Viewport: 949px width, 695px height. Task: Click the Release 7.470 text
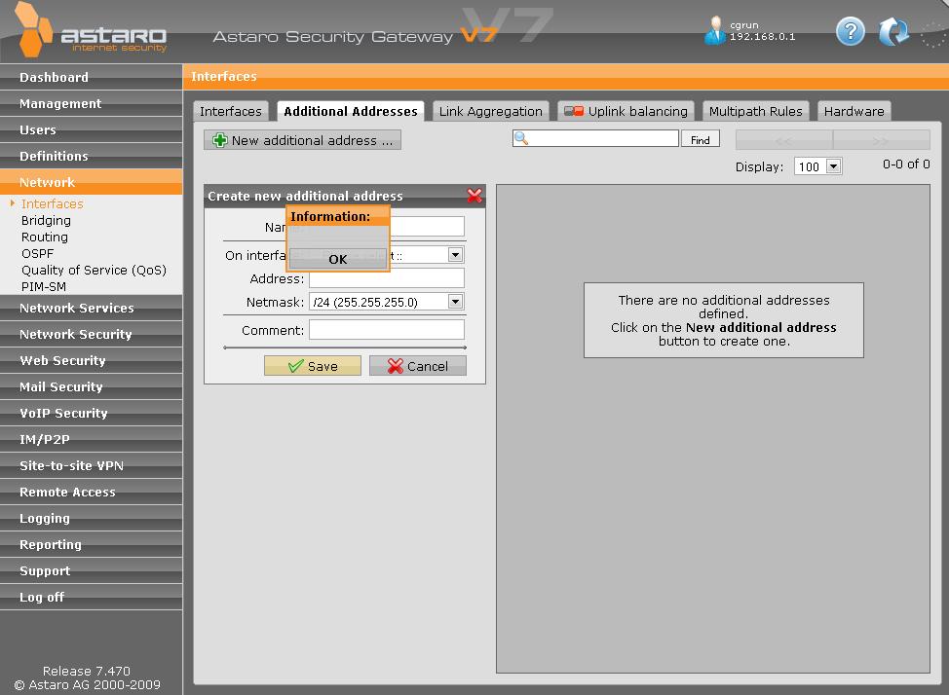[87, 671]
